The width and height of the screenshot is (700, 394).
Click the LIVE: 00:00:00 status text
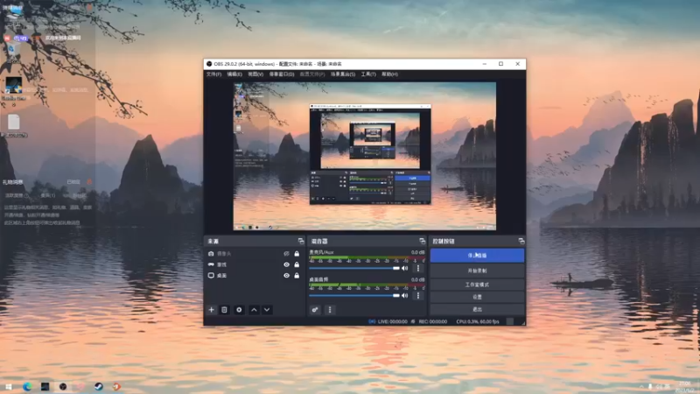tap(392, 321)
